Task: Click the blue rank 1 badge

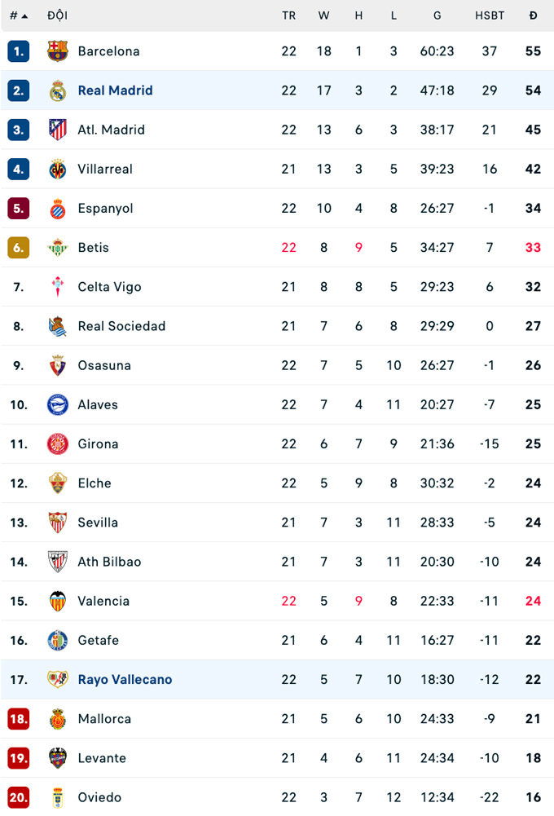Action: (x=19, y=51)
